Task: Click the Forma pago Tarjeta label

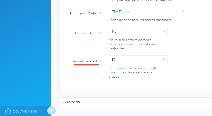Action: pyautogui.click(x=84, y=14)
